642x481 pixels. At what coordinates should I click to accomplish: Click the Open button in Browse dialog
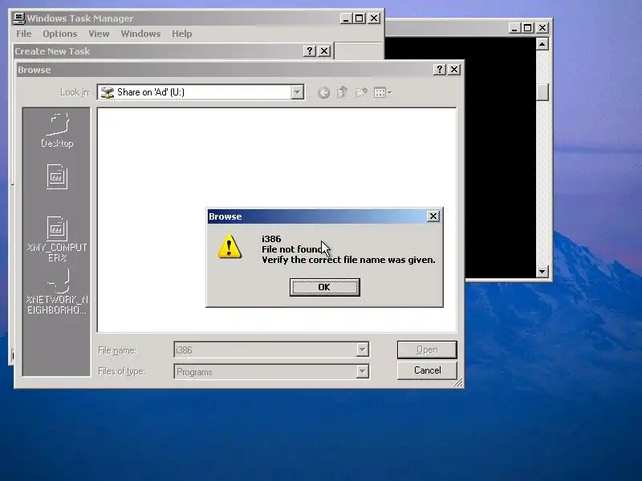(x=427, y=350)
